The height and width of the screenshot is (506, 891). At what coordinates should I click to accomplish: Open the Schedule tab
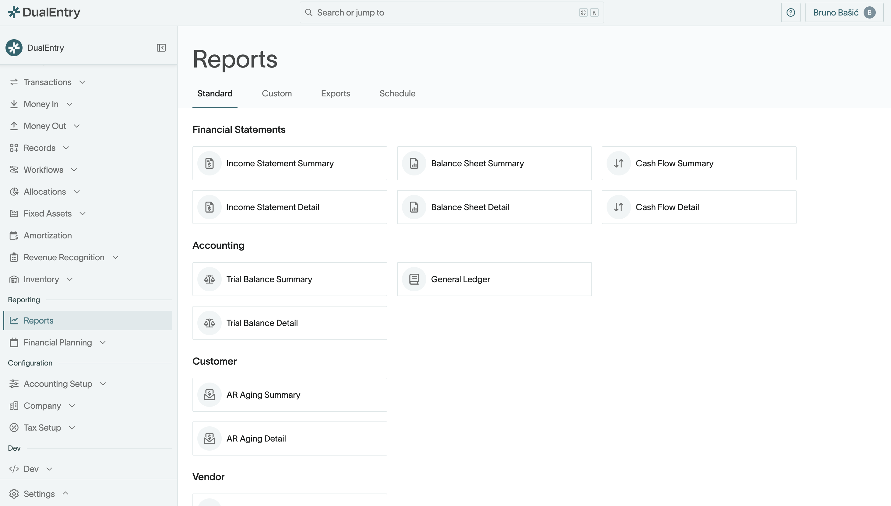tap(397, 93)
